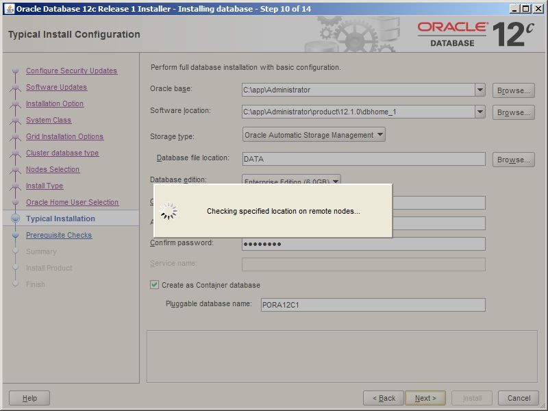Click the Prerequisite Checks step bullet icon

pyautogui.click(x=15, y=235)
